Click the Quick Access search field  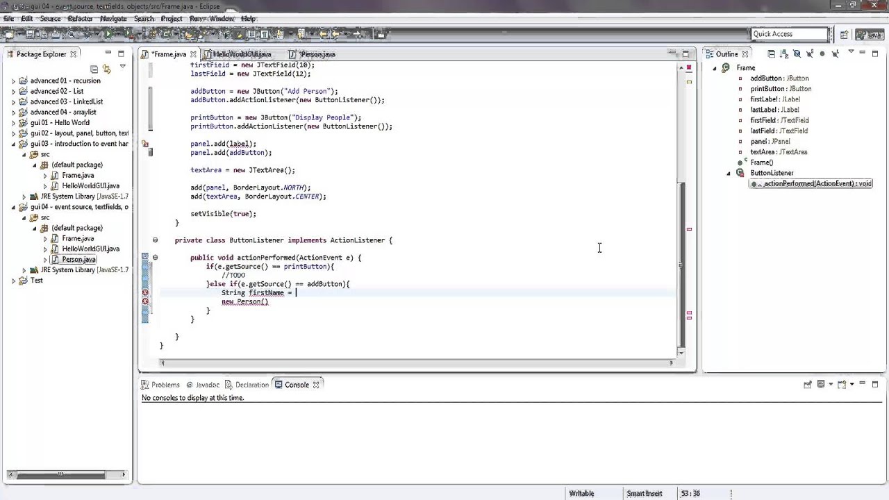point(790,34)
